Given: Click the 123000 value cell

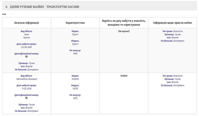Looking at the screenshot, I should click(x=124, y=76).
